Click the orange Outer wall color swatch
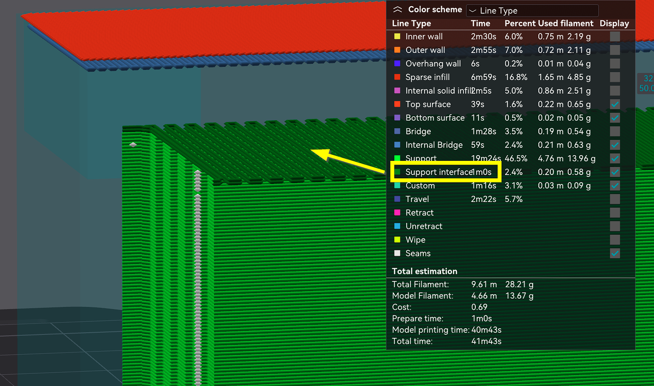This screenshot has height=386, width=654. coord(397,50)
